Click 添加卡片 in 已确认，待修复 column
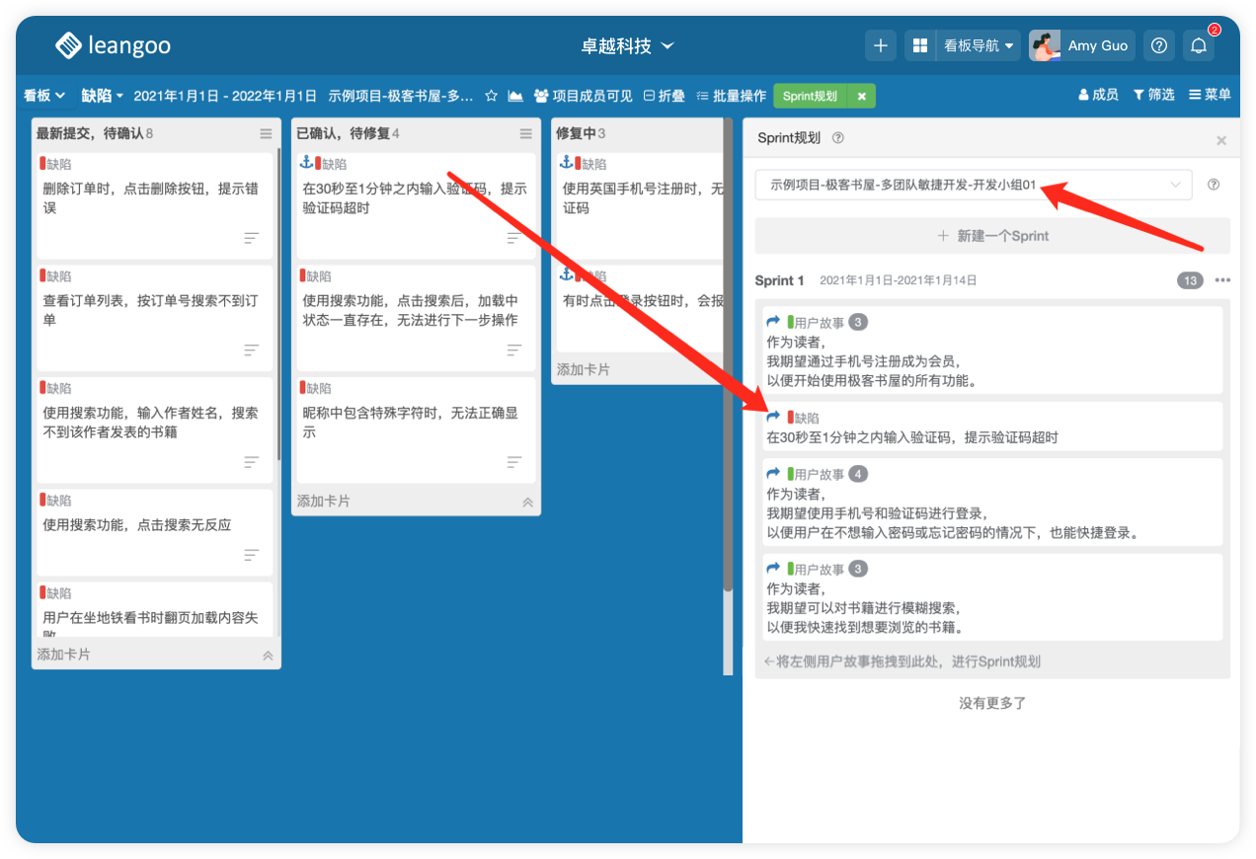 324,502
